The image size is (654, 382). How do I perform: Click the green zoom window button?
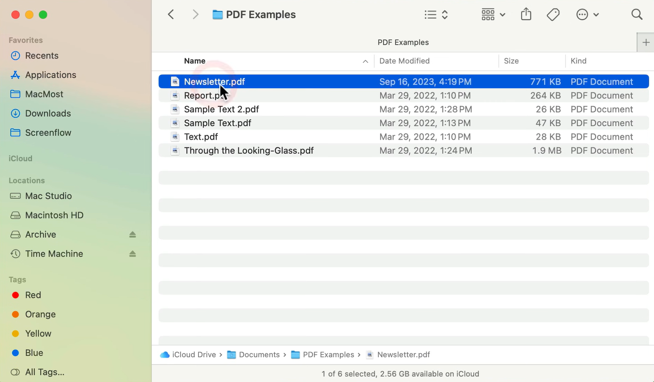(x=43, y=15)
